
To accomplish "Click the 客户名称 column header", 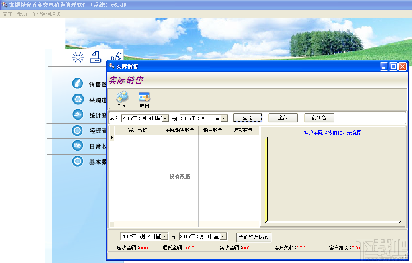I will click(138, 130).
